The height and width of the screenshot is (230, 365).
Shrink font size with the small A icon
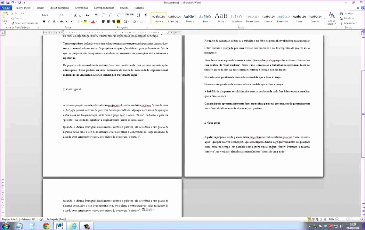click(x=80, y=15)
